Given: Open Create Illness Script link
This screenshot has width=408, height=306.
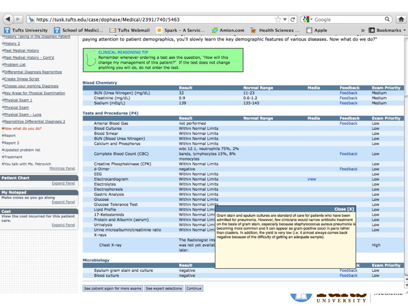Looking at the screenshot, I should pos(22,79).
